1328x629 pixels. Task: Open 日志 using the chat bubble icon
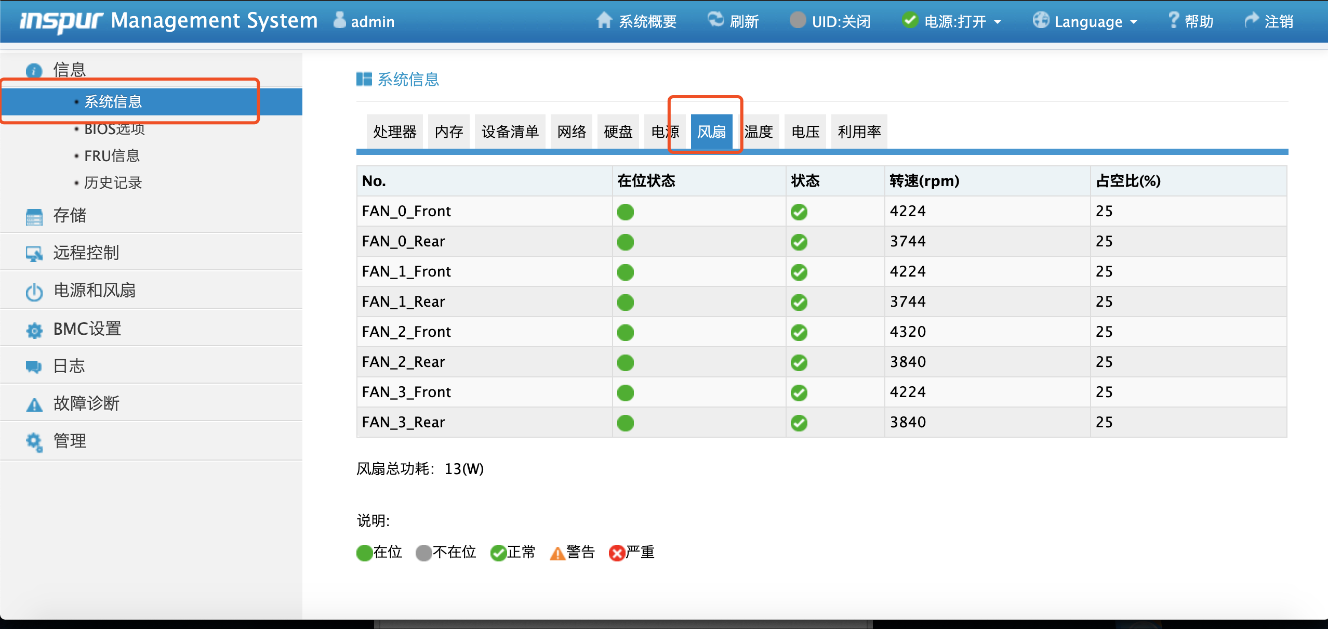(33, 366)
